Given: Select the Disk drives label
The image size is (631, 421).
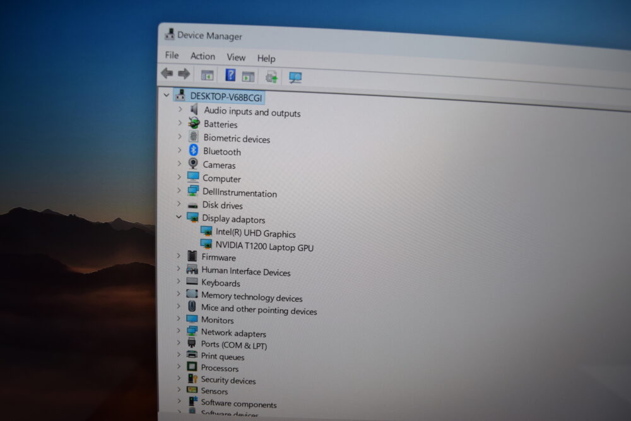Looking at the screenshot, I should pos(223,205).
